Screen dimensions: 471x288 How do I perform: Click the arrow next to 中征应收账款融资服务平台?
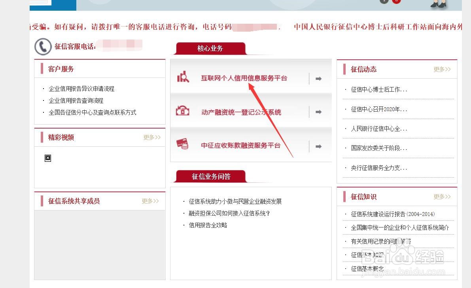pyautogui.click(x=318, y=146)
